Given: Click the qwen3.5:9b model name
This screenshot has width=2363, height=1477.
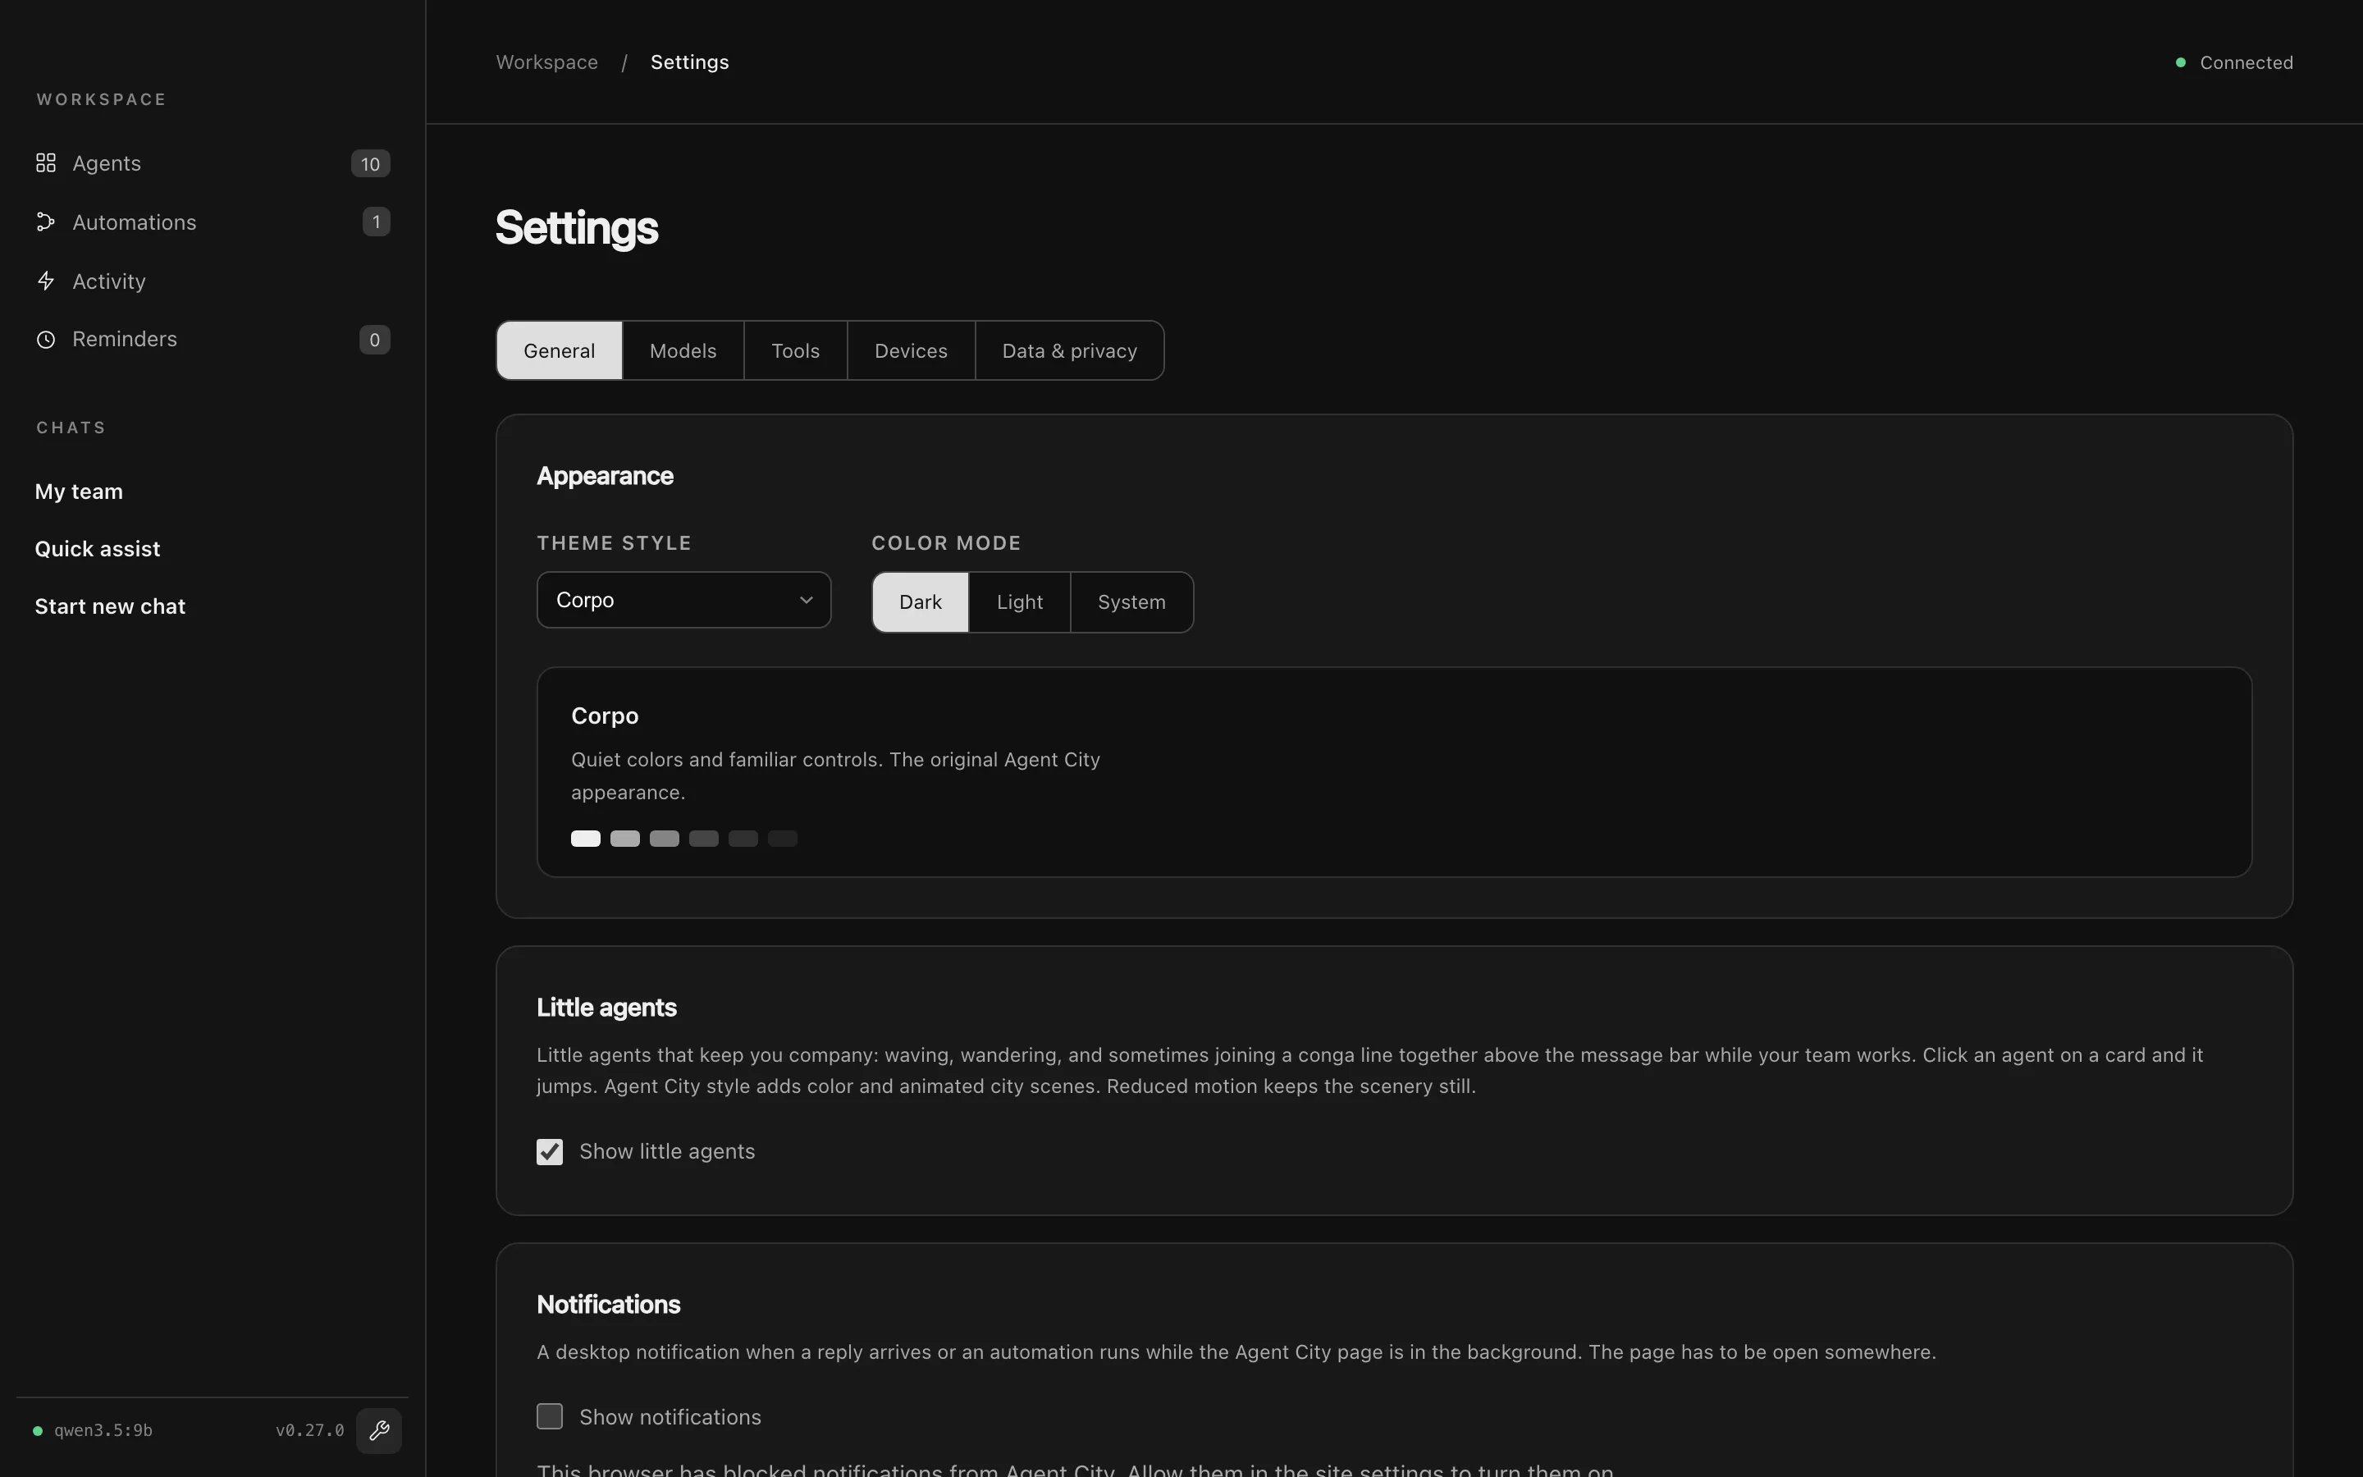Looking at the screenshot, I should pyautogui.click(x=103, y=1431).
